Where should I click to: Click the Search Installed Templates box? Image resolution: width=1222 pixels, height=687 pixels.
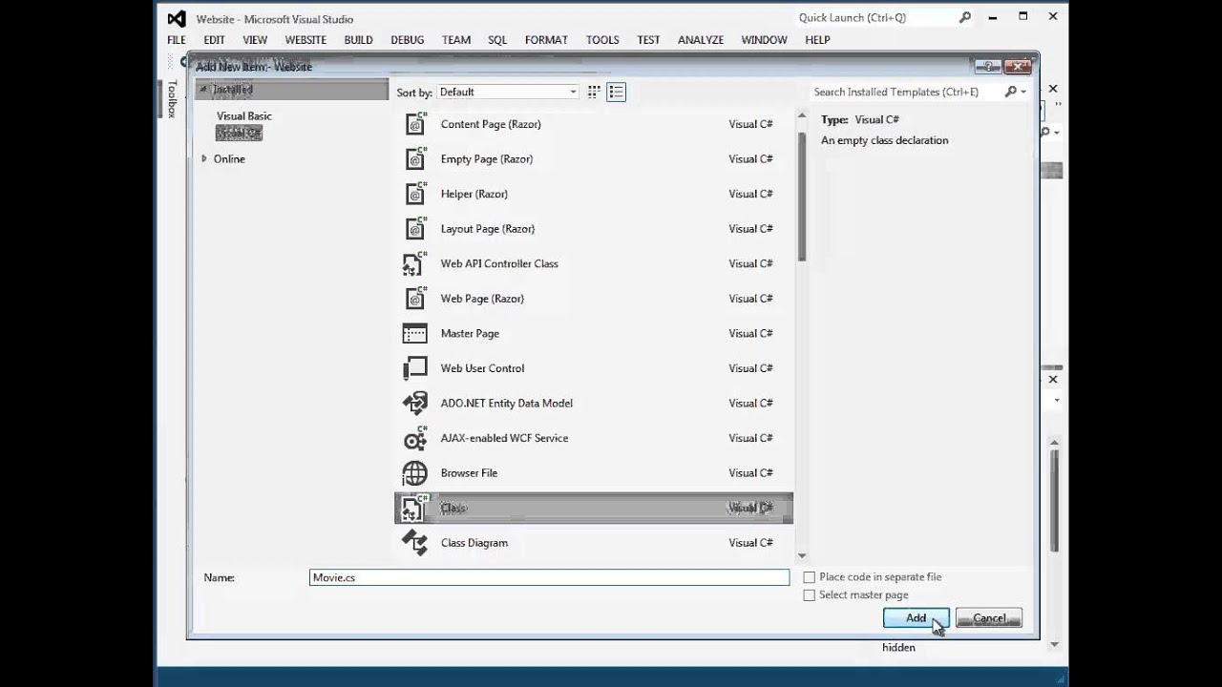905,92
